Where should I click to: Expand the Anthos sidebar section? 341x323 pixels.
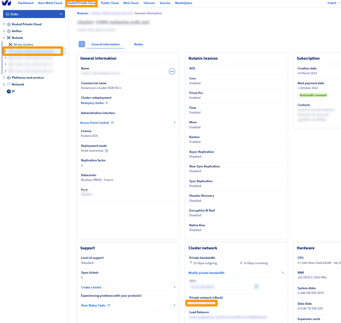4,31
